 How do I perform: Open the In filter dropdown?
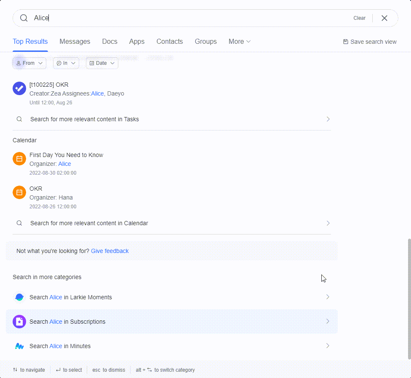click(66, 63)
